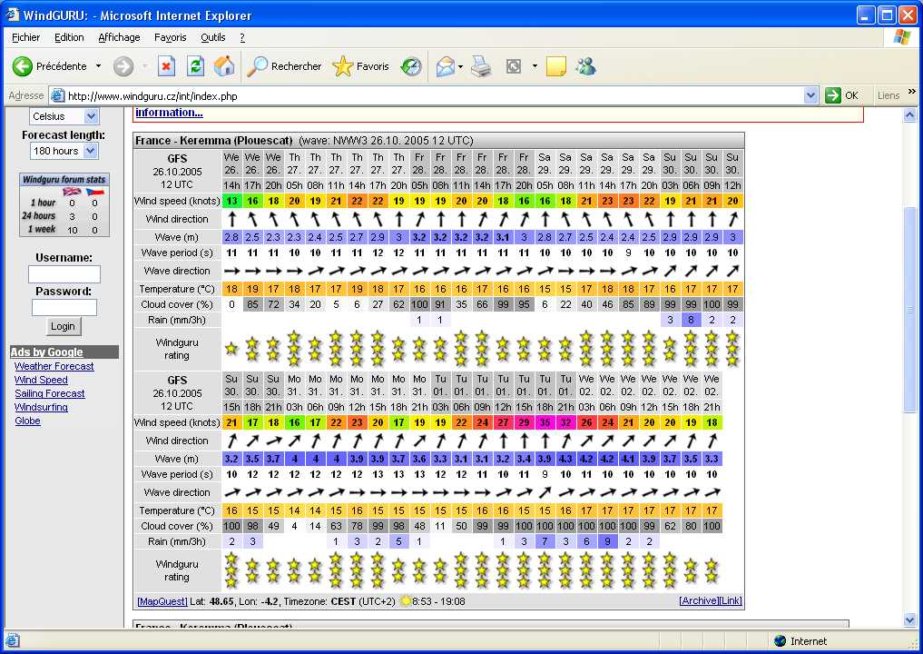Open the Messenger people icon

(x=586, y=66)
